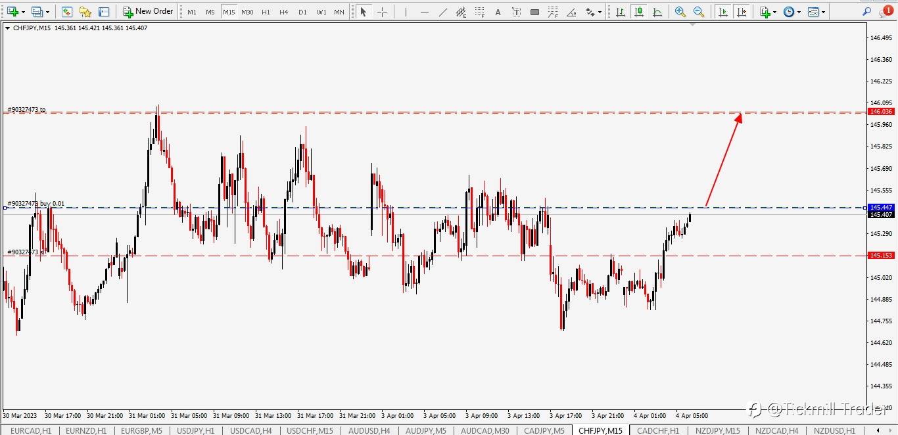
Task: Expand the indicators dropdown arrow
Action: pyautogui.click(x=774, y=12)
